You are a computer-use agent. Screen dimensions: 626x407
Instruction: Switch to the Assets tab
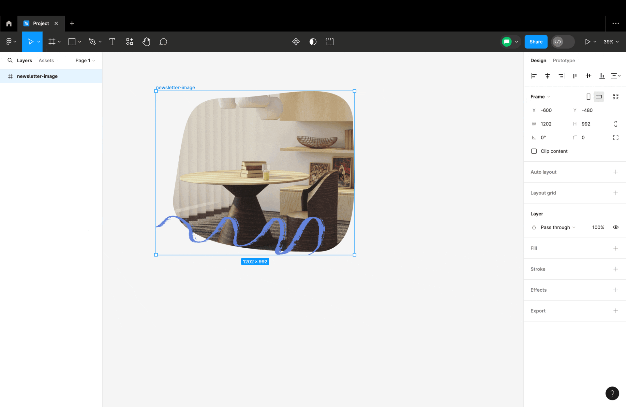click(46, 61)
